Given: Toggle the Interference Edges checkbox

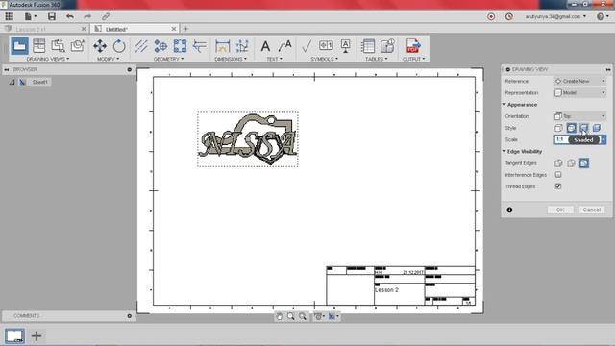Looking at the screenshot, I should pyautogui.click(x=558, y=175).
